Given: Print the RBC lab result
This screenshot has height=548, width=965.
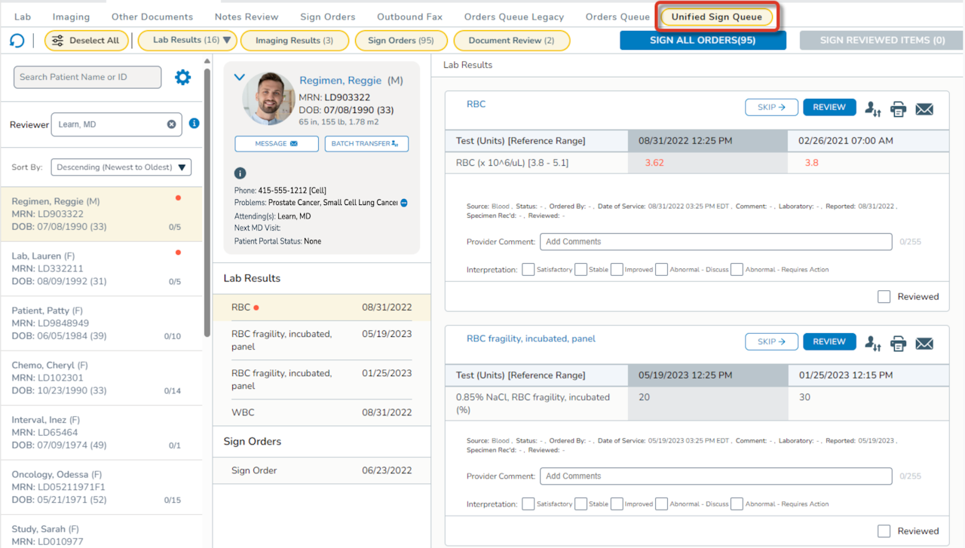Looking at the screenshot, I should [898, 109].
